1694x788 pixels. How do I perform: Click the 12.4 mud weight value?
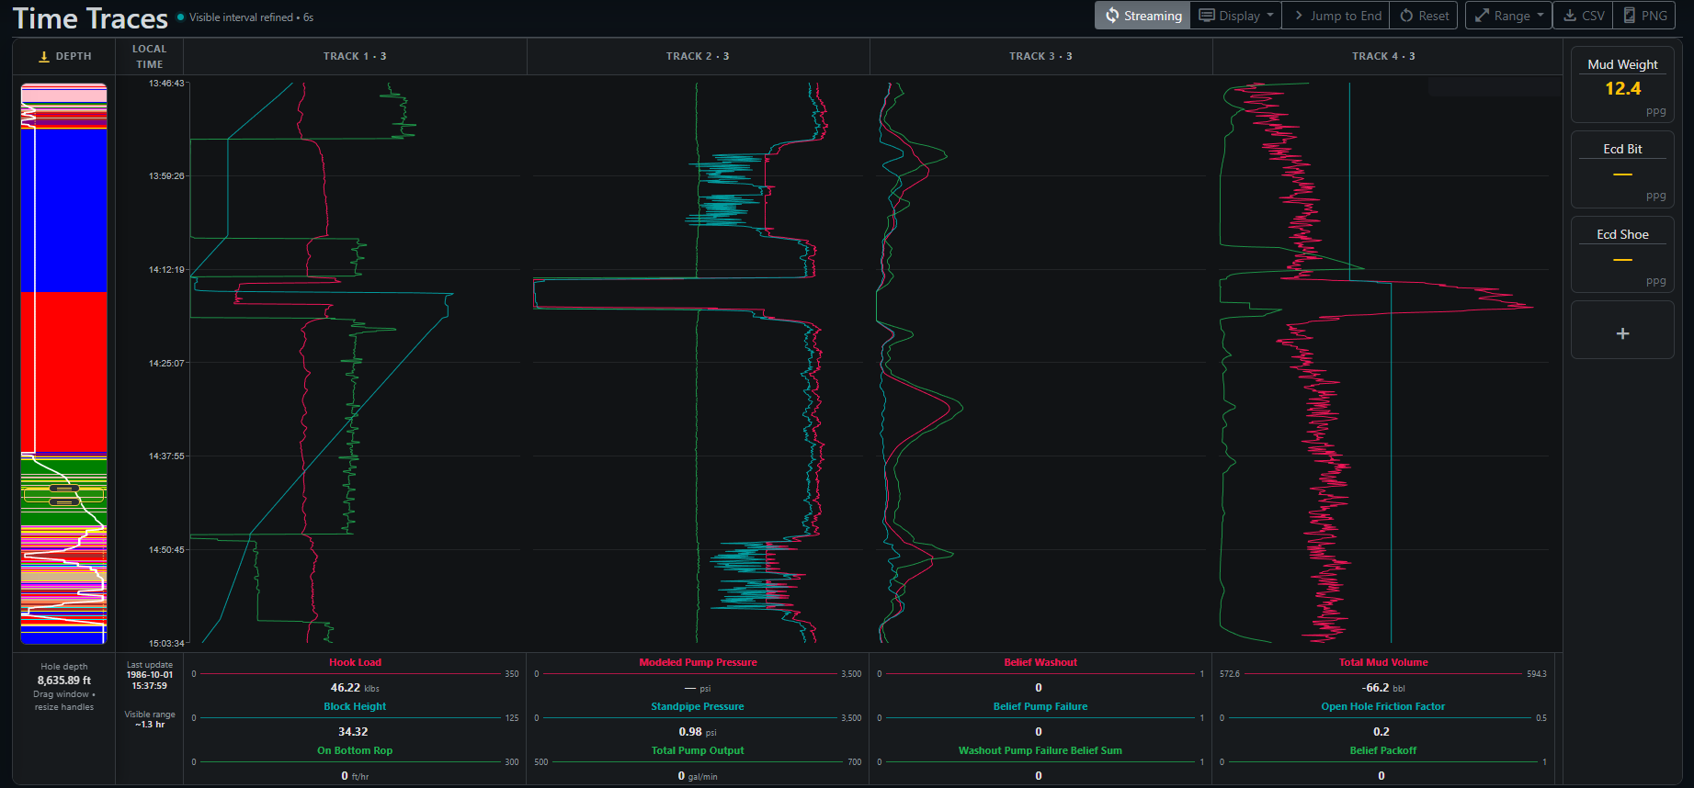coord(1622,88)
